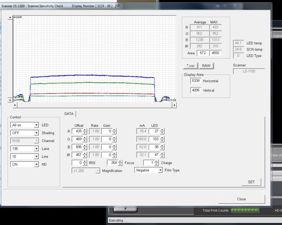Image resolution: width=282 pixels, height=225 pixels.
Task: Click the graph's horizontal scrollbar right arrow
Action: (174, 105)
